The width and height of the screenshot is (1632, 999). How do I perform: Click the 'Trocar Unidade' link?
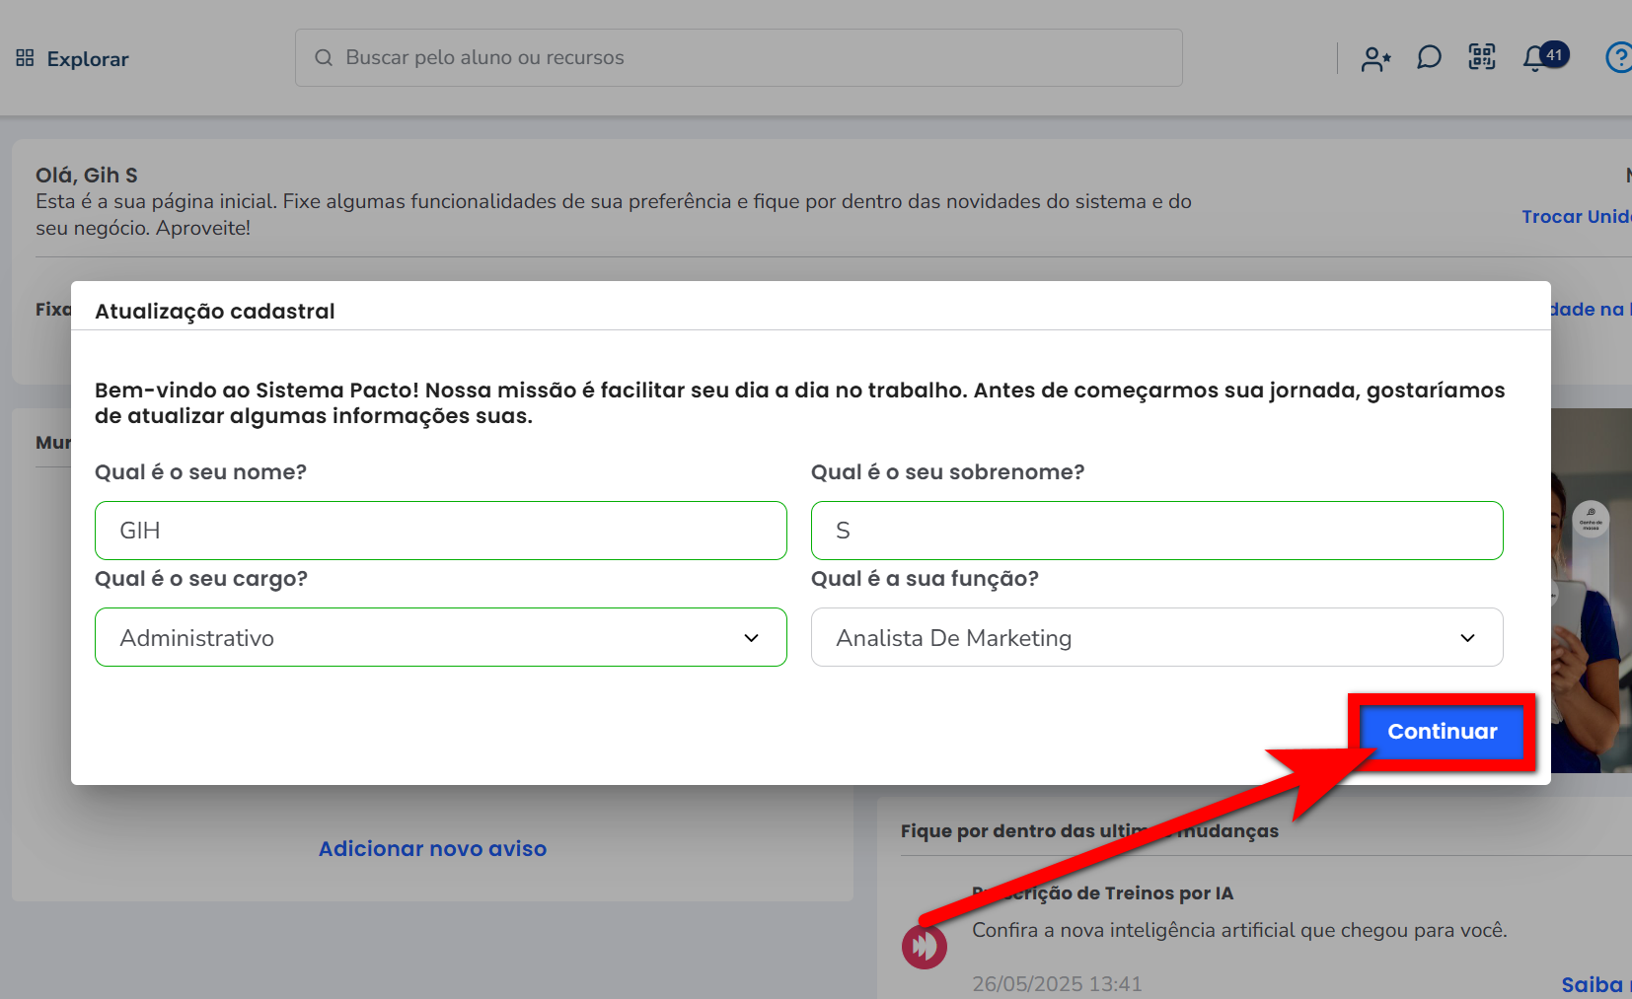point(1576,217)
